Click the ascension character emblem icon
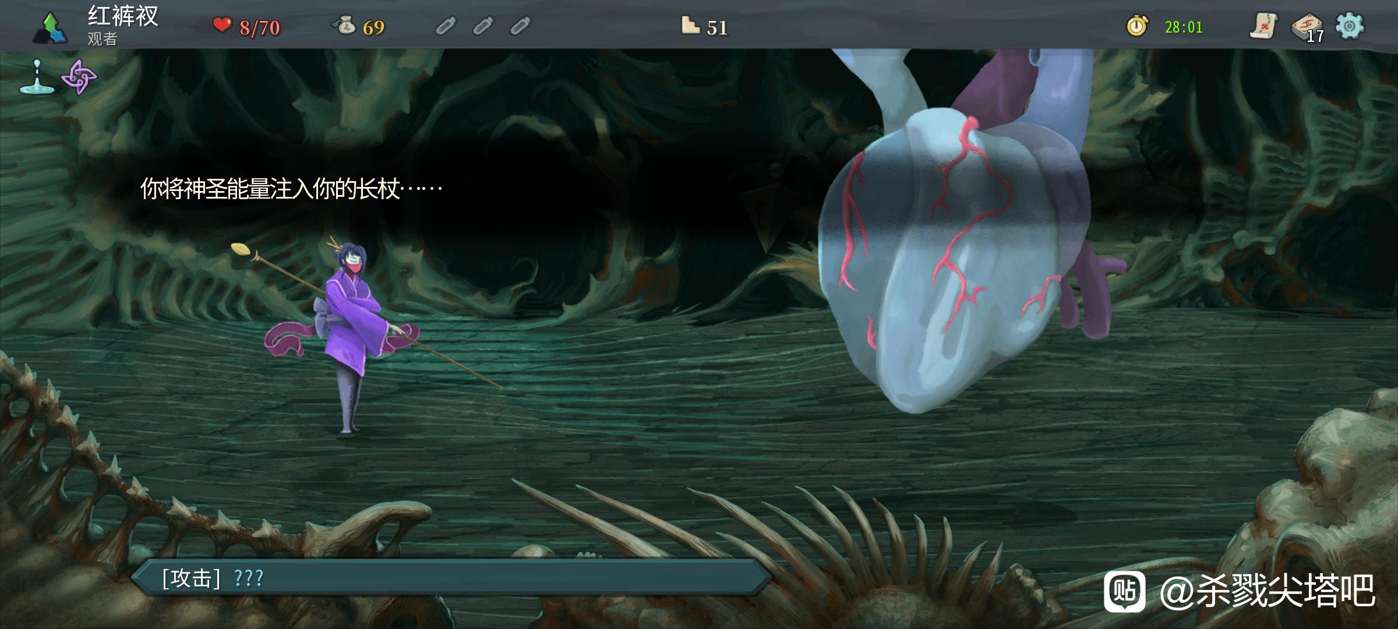 point(51,28)
